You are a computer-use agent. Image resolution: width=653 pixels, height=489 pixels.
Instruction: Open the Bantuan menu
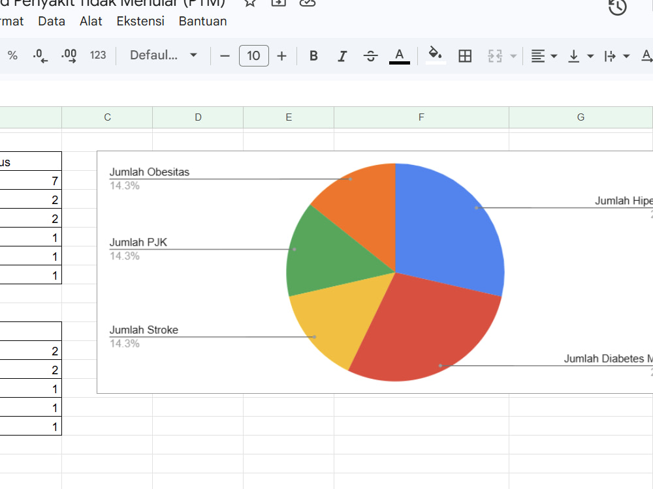[203, 22]
